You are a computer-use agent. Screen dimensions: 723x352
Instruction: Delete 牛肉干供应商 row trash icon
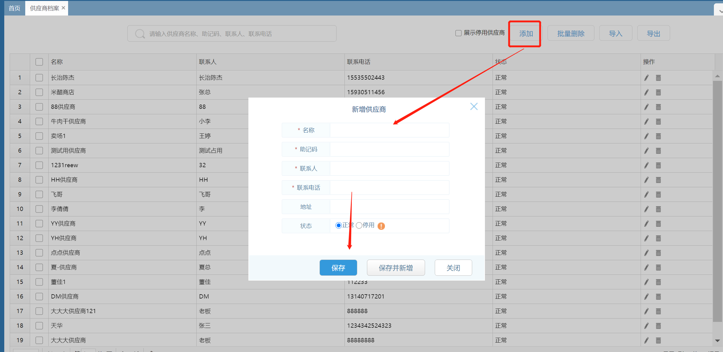[658, 122]
